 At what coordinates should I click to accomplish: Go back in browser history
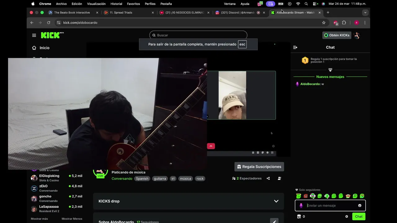[x=32, y=23]
